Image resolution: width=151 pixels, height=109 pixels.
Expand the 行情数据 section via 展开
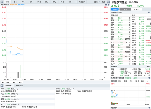click(x=149, y=66)
